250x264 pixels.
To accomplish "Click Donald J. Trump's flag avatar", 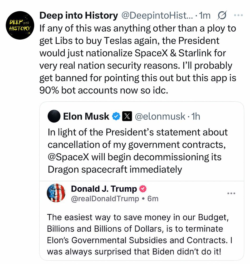I will (x=56, y=193).
